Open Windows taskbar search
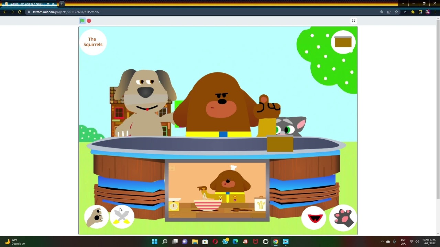This screenshot has width=440, height=247. click(x=165, y=242)
